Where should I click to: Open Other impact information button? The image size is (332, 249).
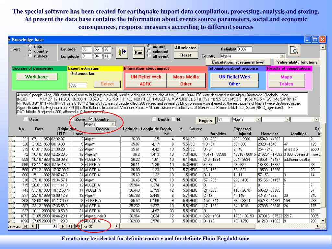[186, 84]
